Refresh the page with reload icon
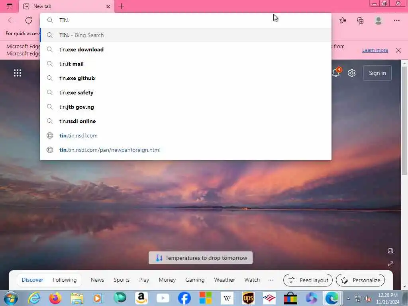The height and width of the screenshot is (306, 408). [x=29, y=20]
